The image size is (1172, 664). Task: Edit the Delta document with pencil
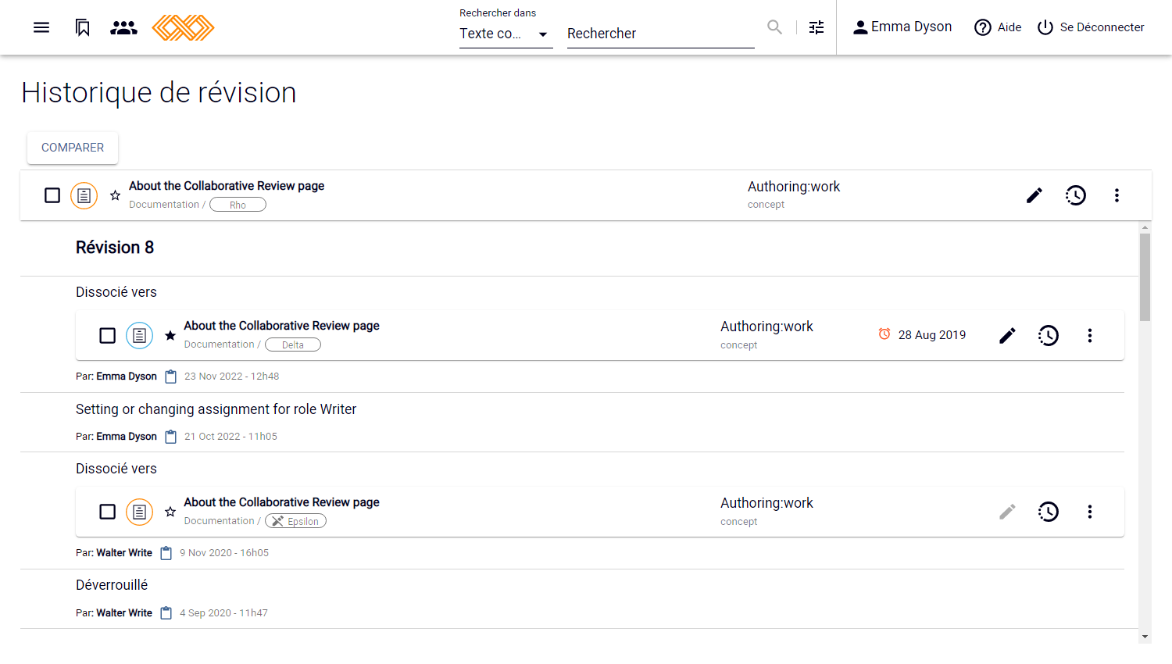click(x=1008, y=335)
